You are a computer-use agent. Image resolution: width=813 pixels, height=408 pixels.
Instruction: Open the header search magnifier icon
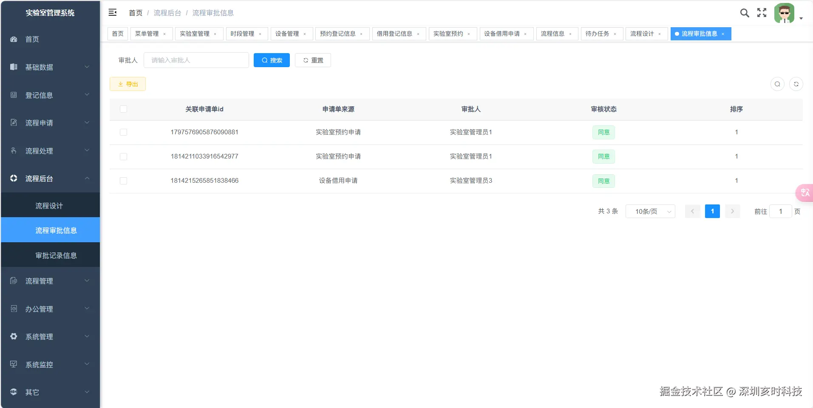point(745,13)
